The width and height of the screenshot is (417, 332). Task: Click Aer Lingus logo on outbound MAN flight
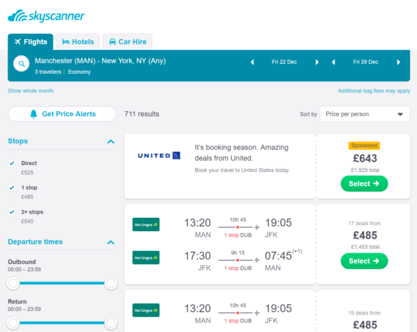tap(146, 224)
